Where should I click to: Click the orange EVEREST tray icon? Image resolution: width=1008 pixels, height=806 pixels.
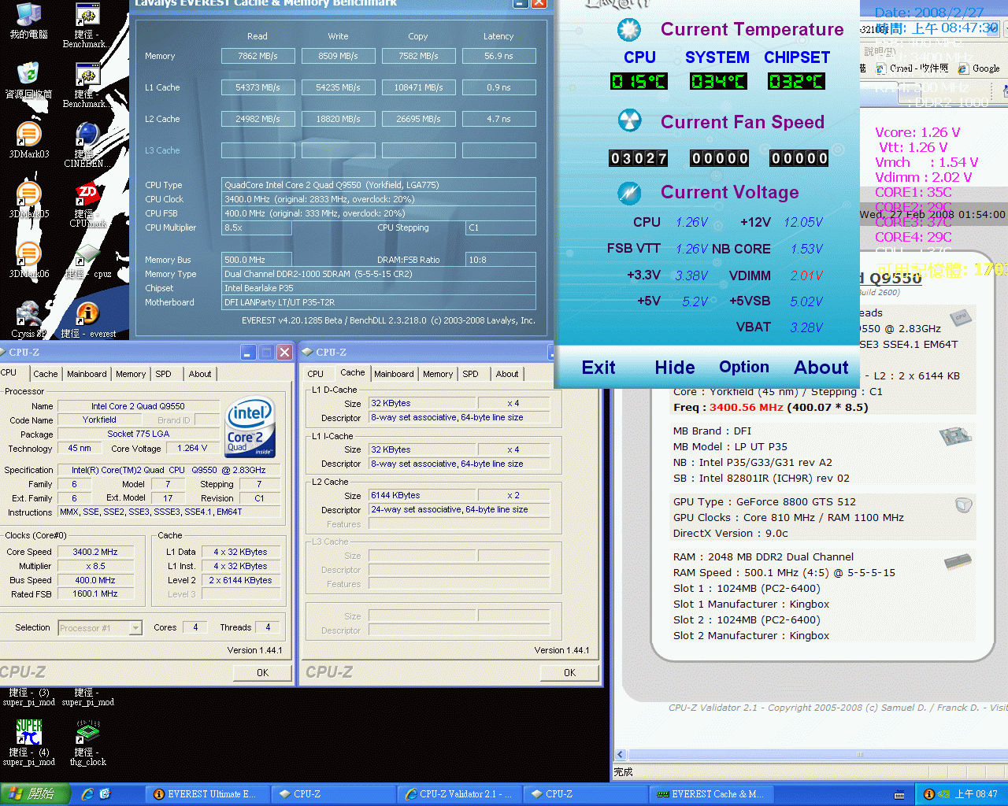tap(928, 794)
